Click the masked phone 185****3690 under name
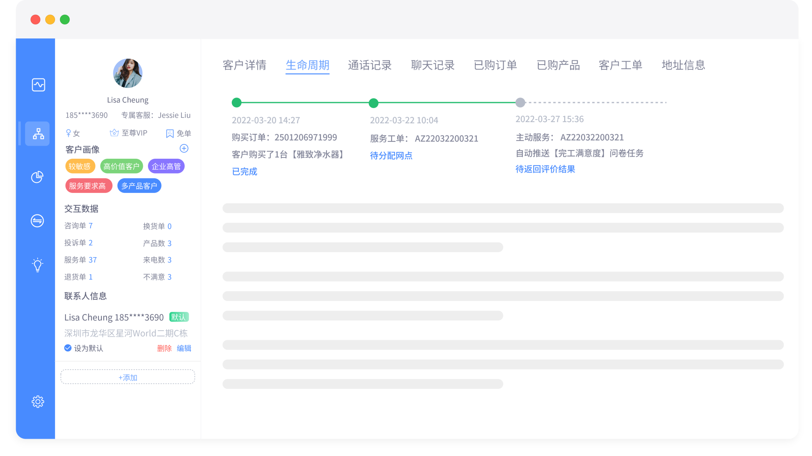 86,115
